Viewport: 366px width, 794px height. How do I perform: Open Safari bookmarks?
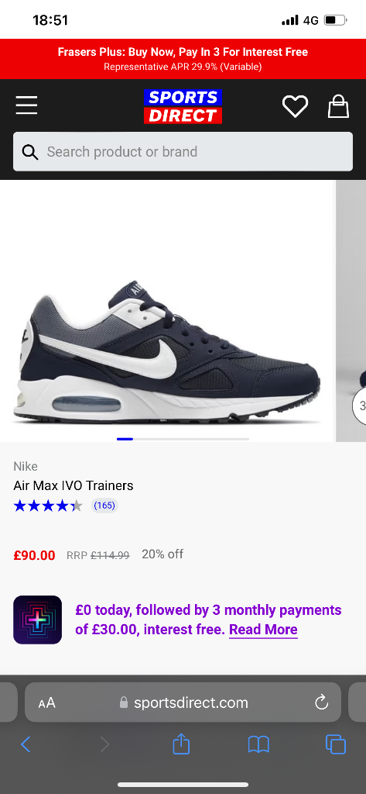click(258, 744)
